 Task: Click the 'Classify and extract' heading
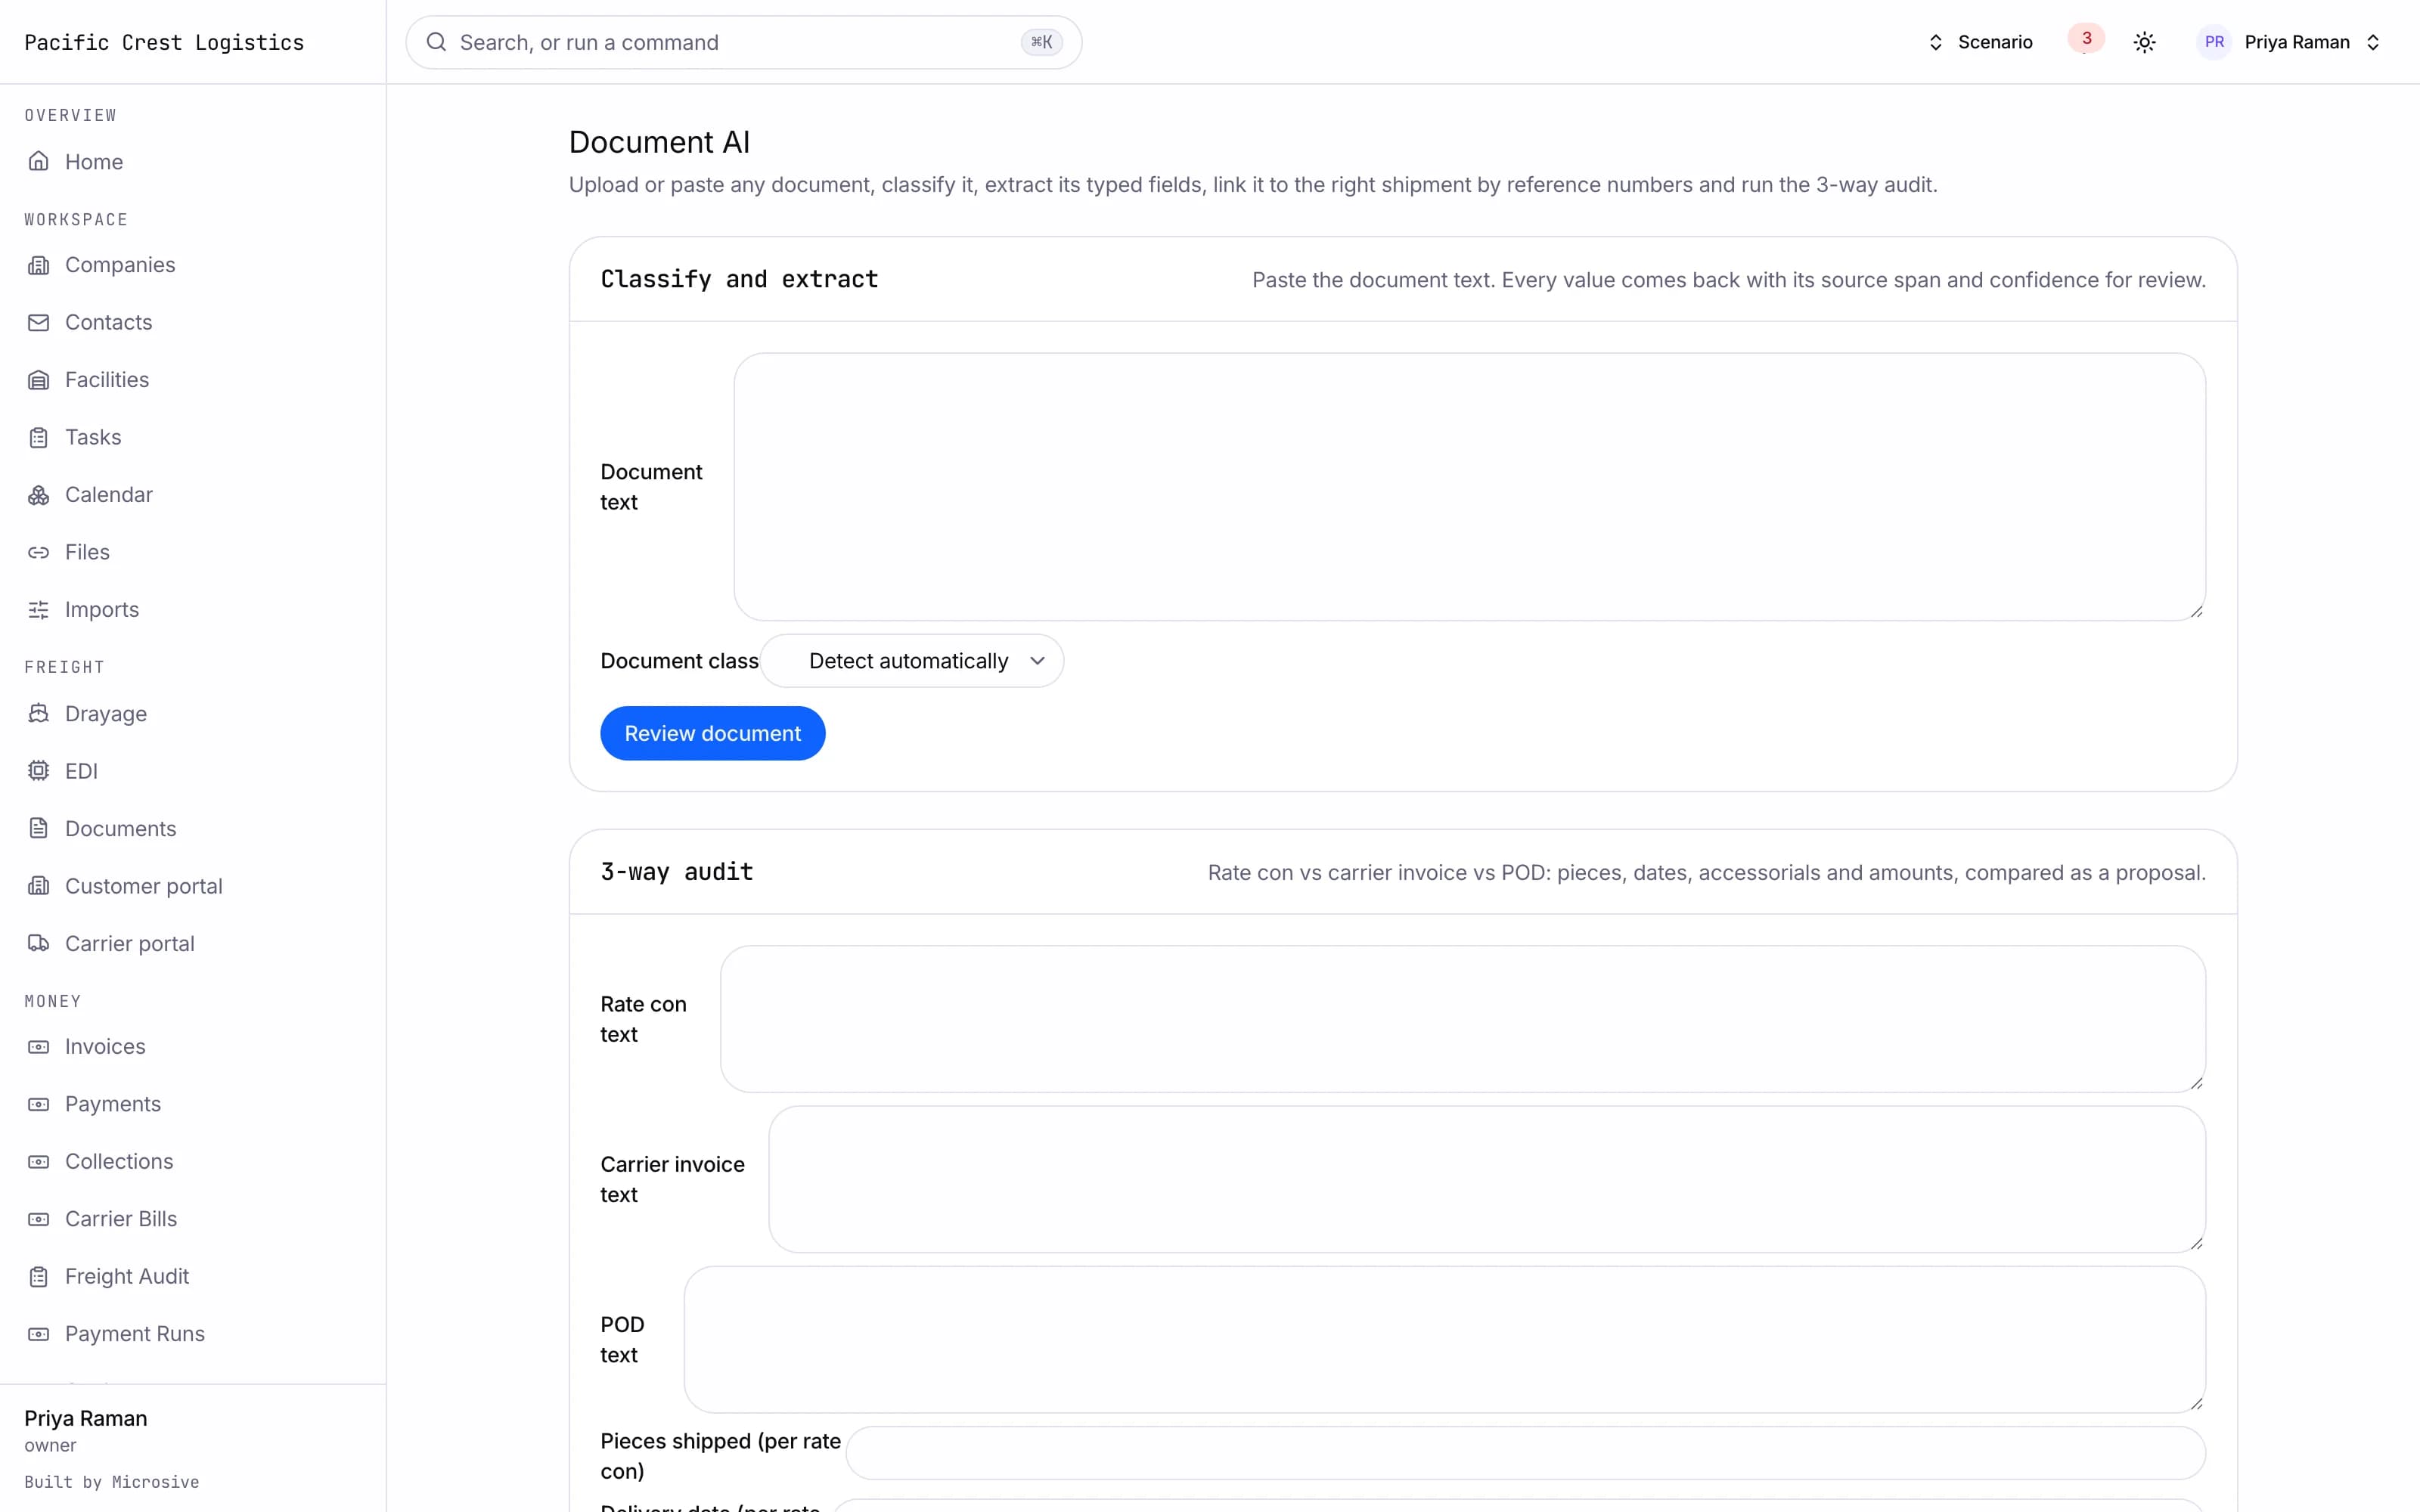pyautogui.click(x=739, y=279)
